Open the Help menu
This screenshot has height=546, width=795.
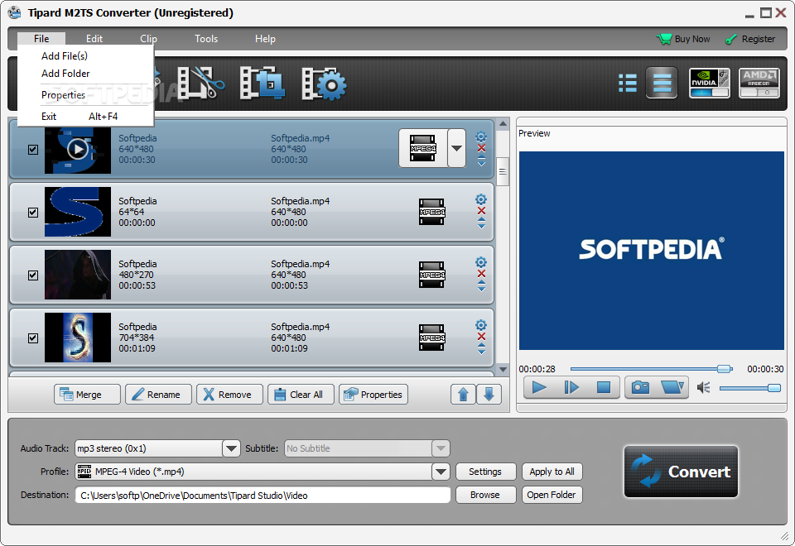[265, 39]
